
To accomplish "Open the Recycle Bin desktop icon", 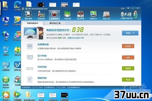I will (x=6, y=51).
